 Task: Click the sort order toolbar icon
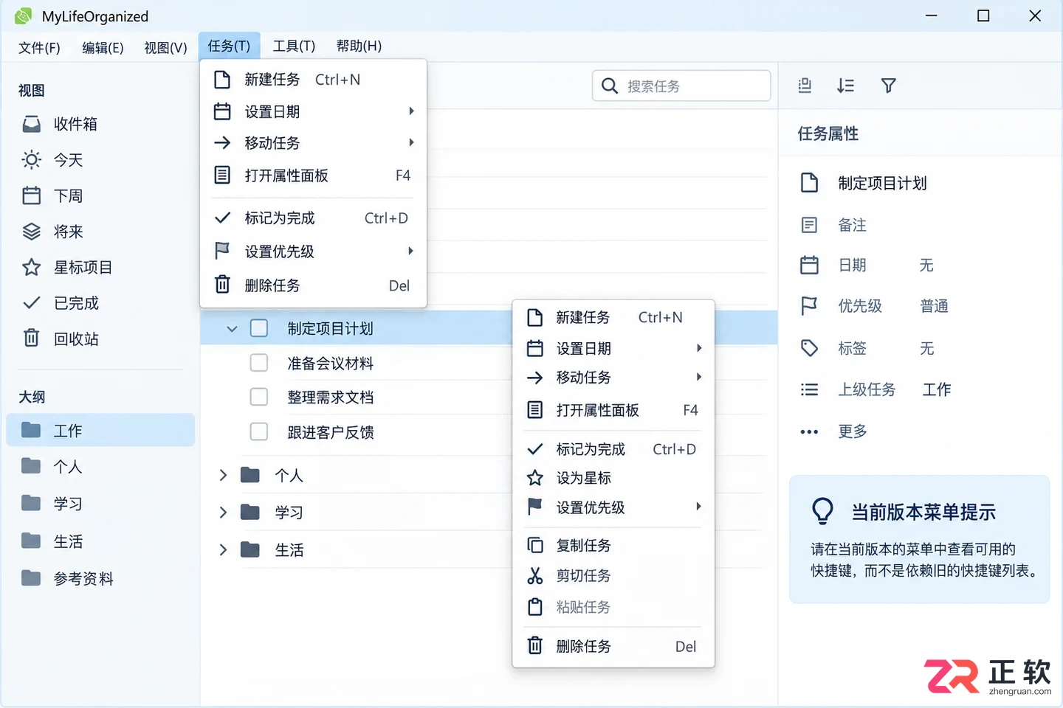point(846,86)
